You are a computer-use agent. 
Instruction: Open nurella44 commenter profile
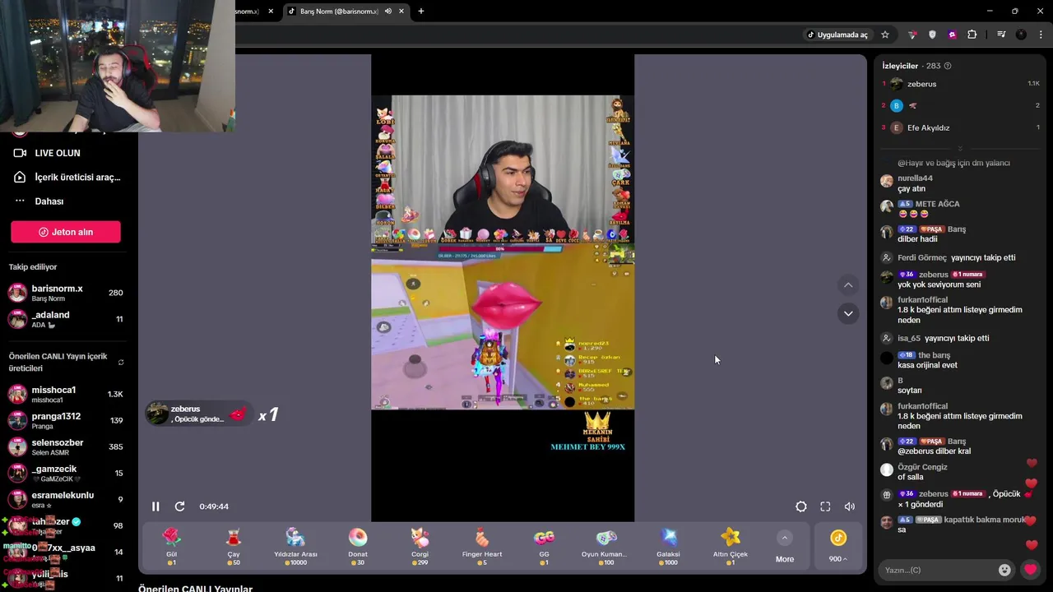[x=915, y=178]
